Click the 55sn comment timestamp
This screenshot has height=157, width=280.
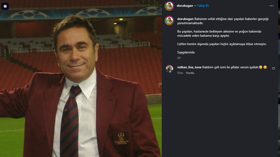click(x=180, y=73)
